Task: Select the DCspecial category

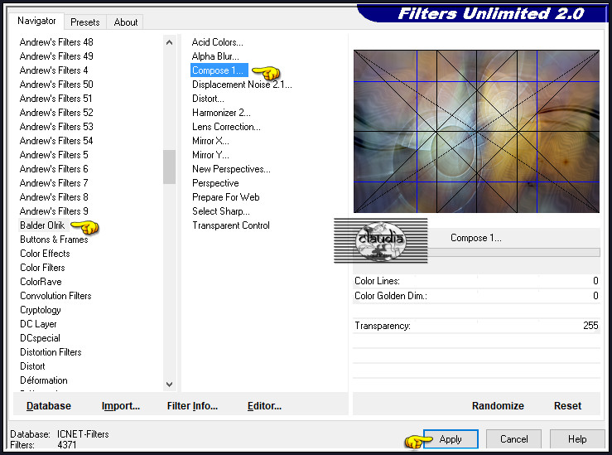Action: 40,338
